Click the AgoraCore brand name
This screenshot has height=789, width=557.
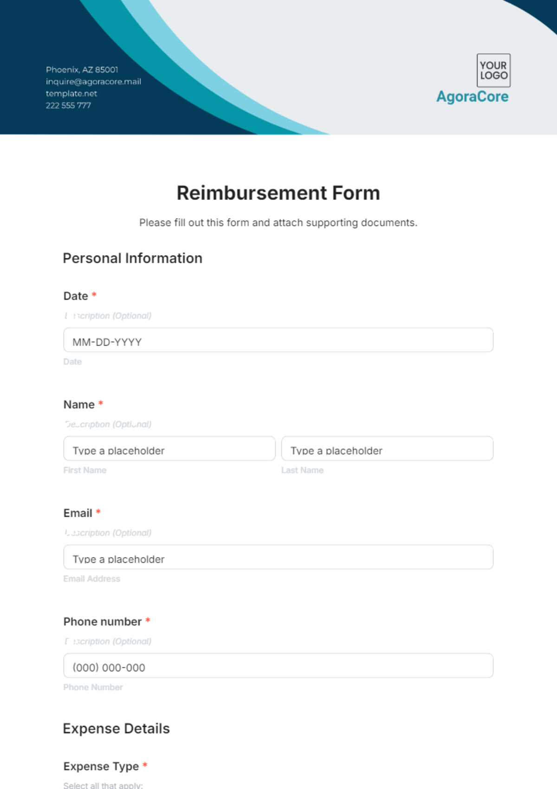coord(472,96)
